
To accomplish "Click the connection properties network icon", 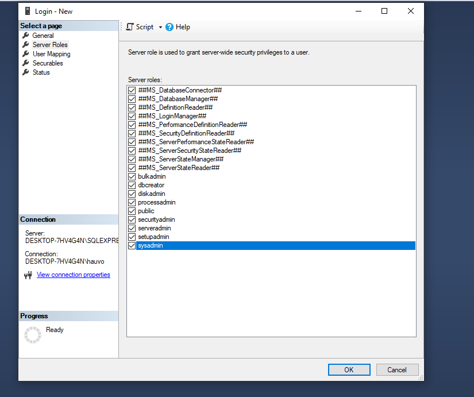I will click(29, 275).
